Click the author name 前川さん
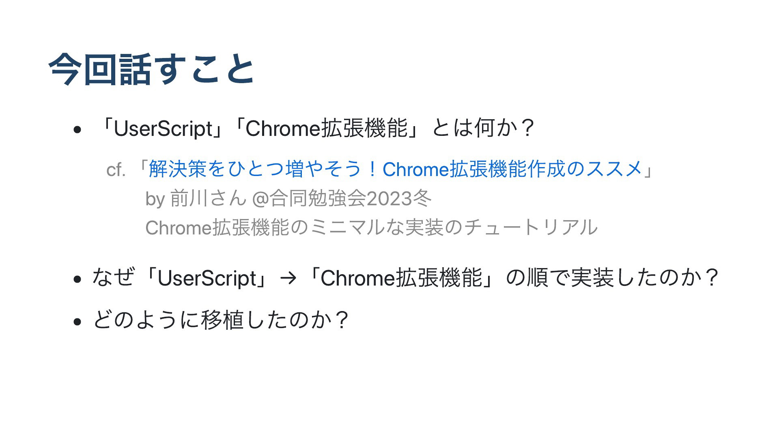This screenshot has height=438, width=779. pos(208,198)
